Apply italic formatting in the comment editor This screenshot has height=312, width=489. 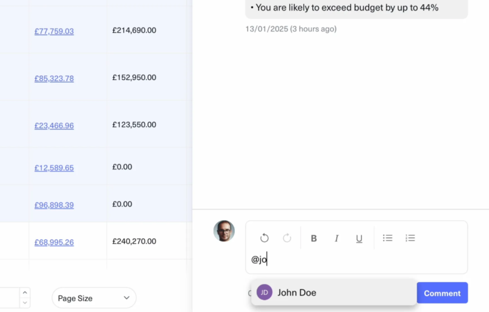coord(336,238)
